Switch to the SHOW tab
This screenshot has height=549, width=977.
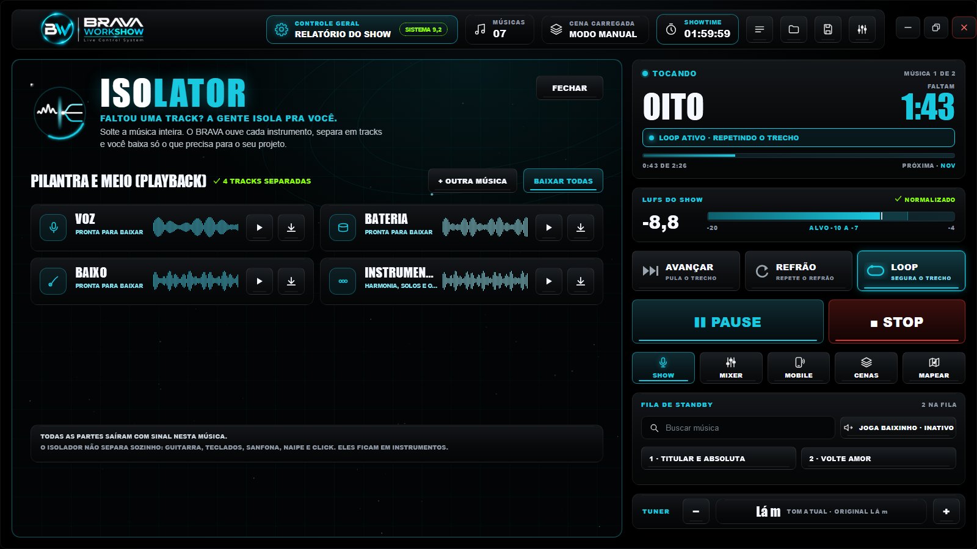pos(663,368)
